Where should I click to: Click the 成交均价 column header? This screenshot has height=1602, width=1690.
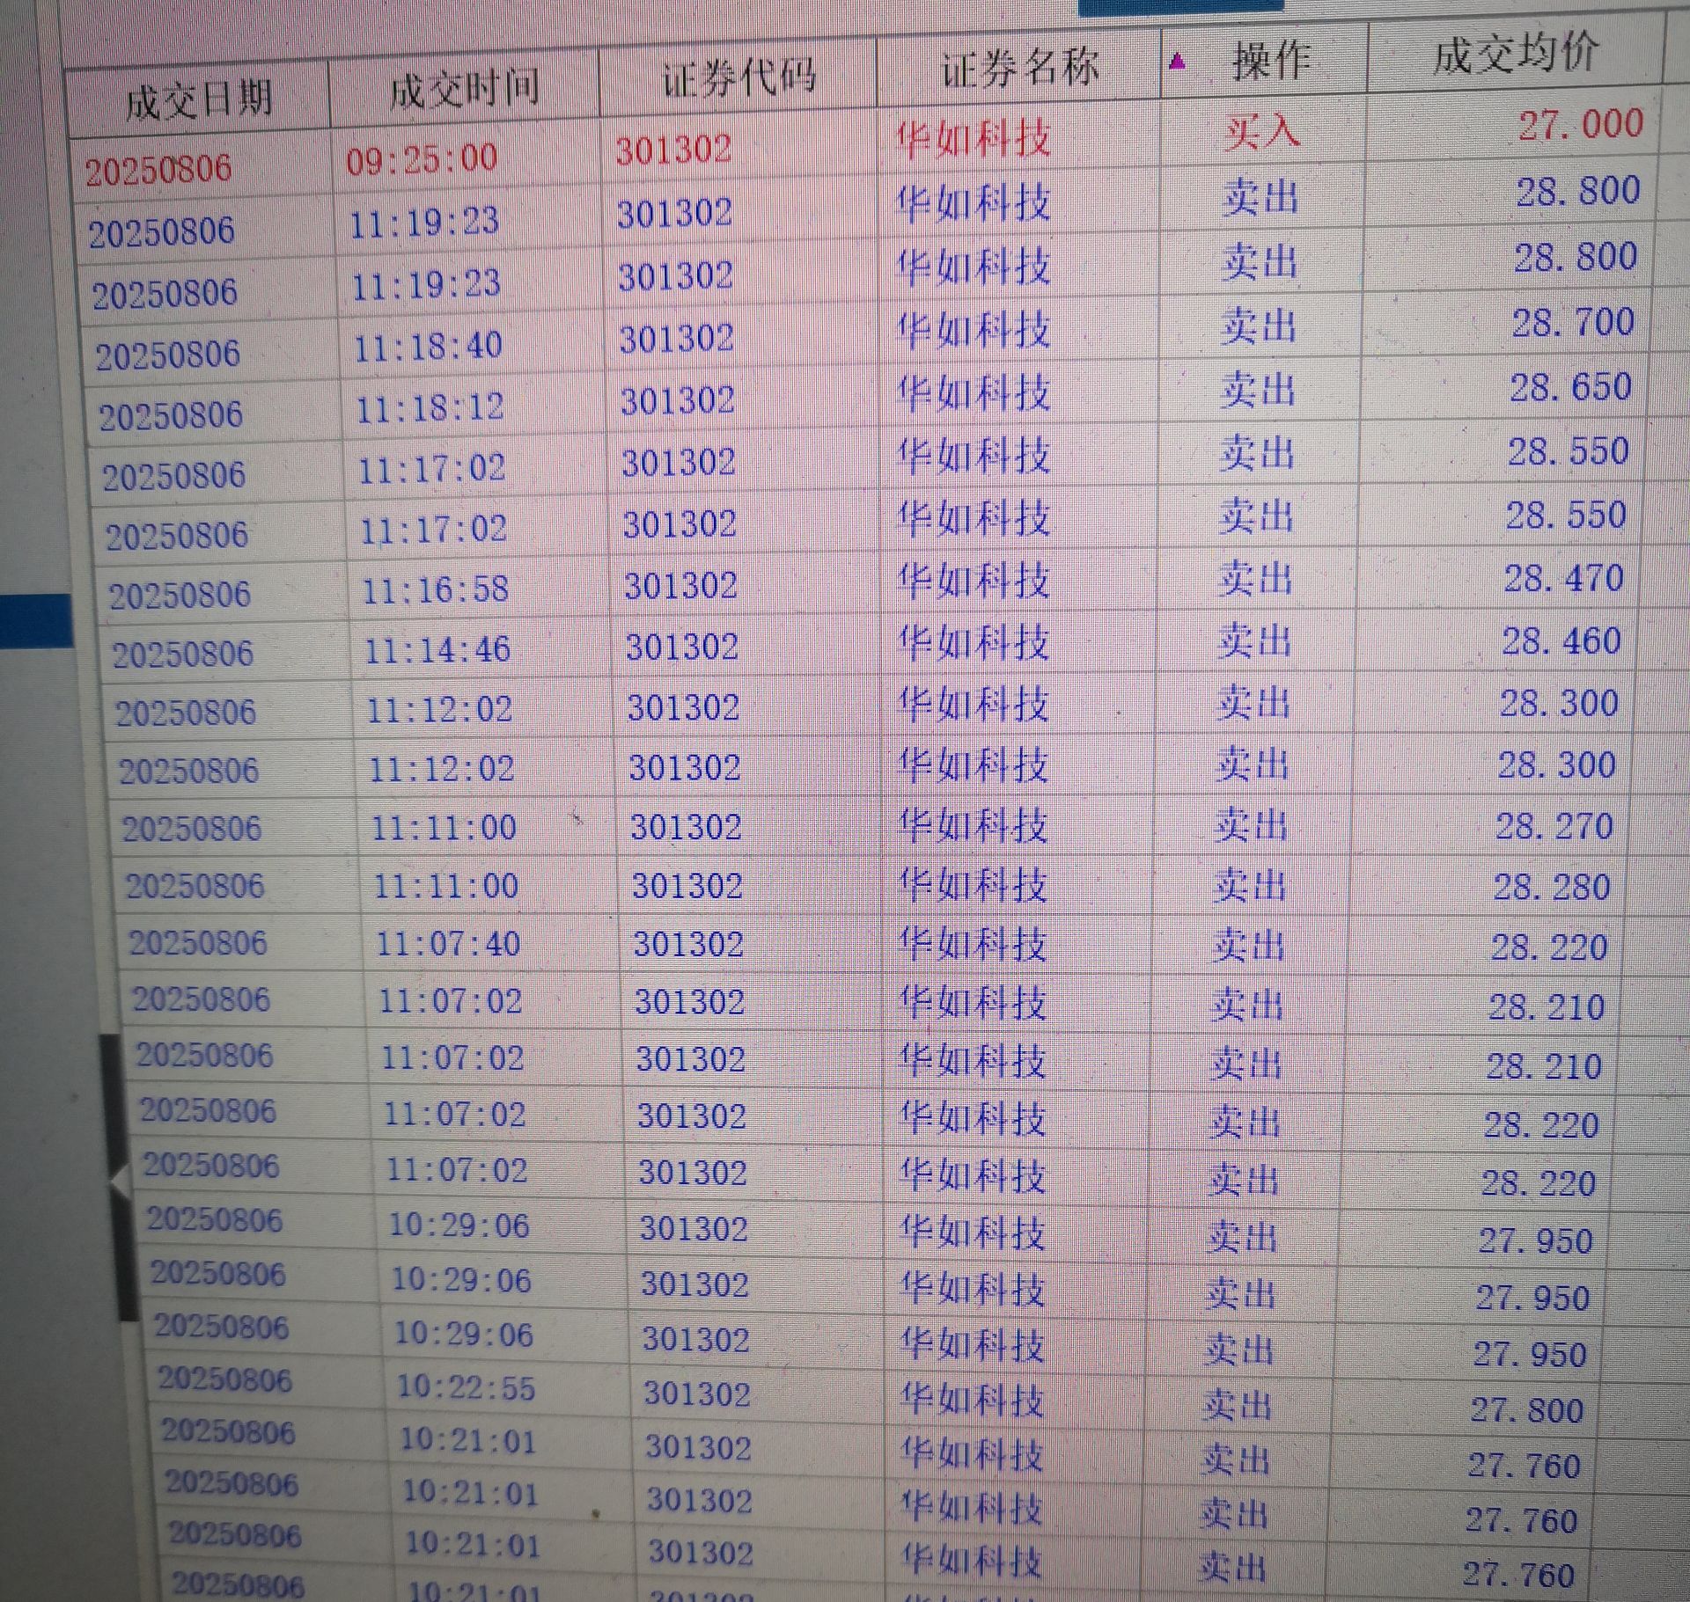click(1517, 54)
